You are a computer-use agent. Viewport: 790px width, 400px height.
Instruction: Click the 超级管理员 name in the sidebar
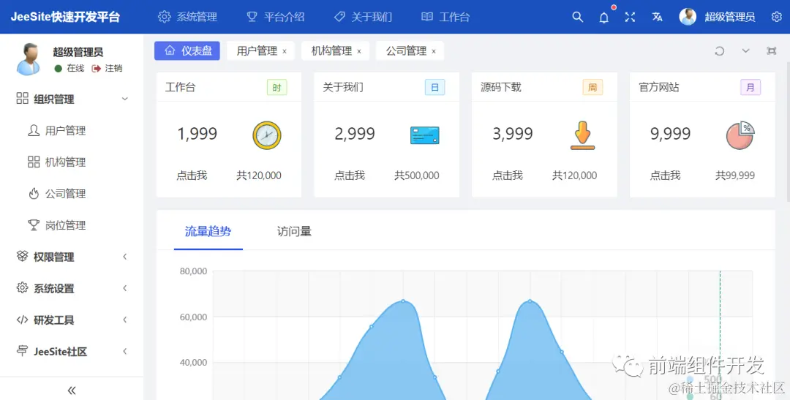click(78, 52)
